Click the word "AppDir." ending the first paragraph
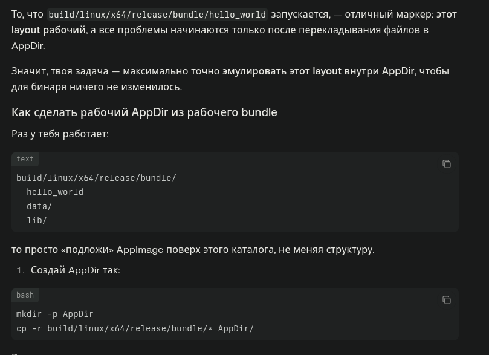Image resolution: width=489 pixels, height=355 pixels. tap(28, 45)
